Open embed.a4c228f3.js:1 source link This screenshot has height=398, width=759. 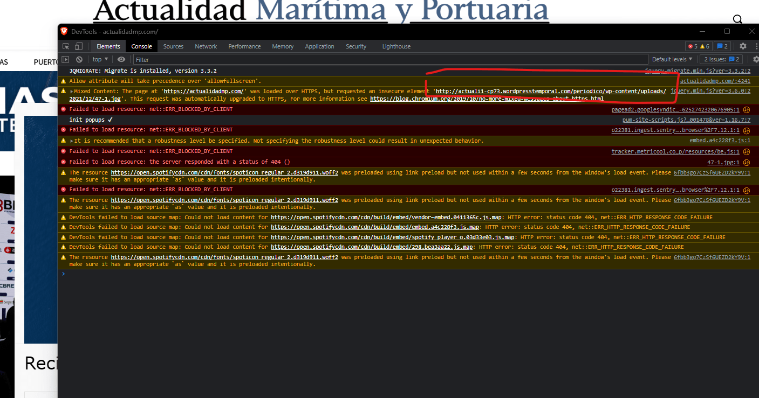tap(720, 141)
